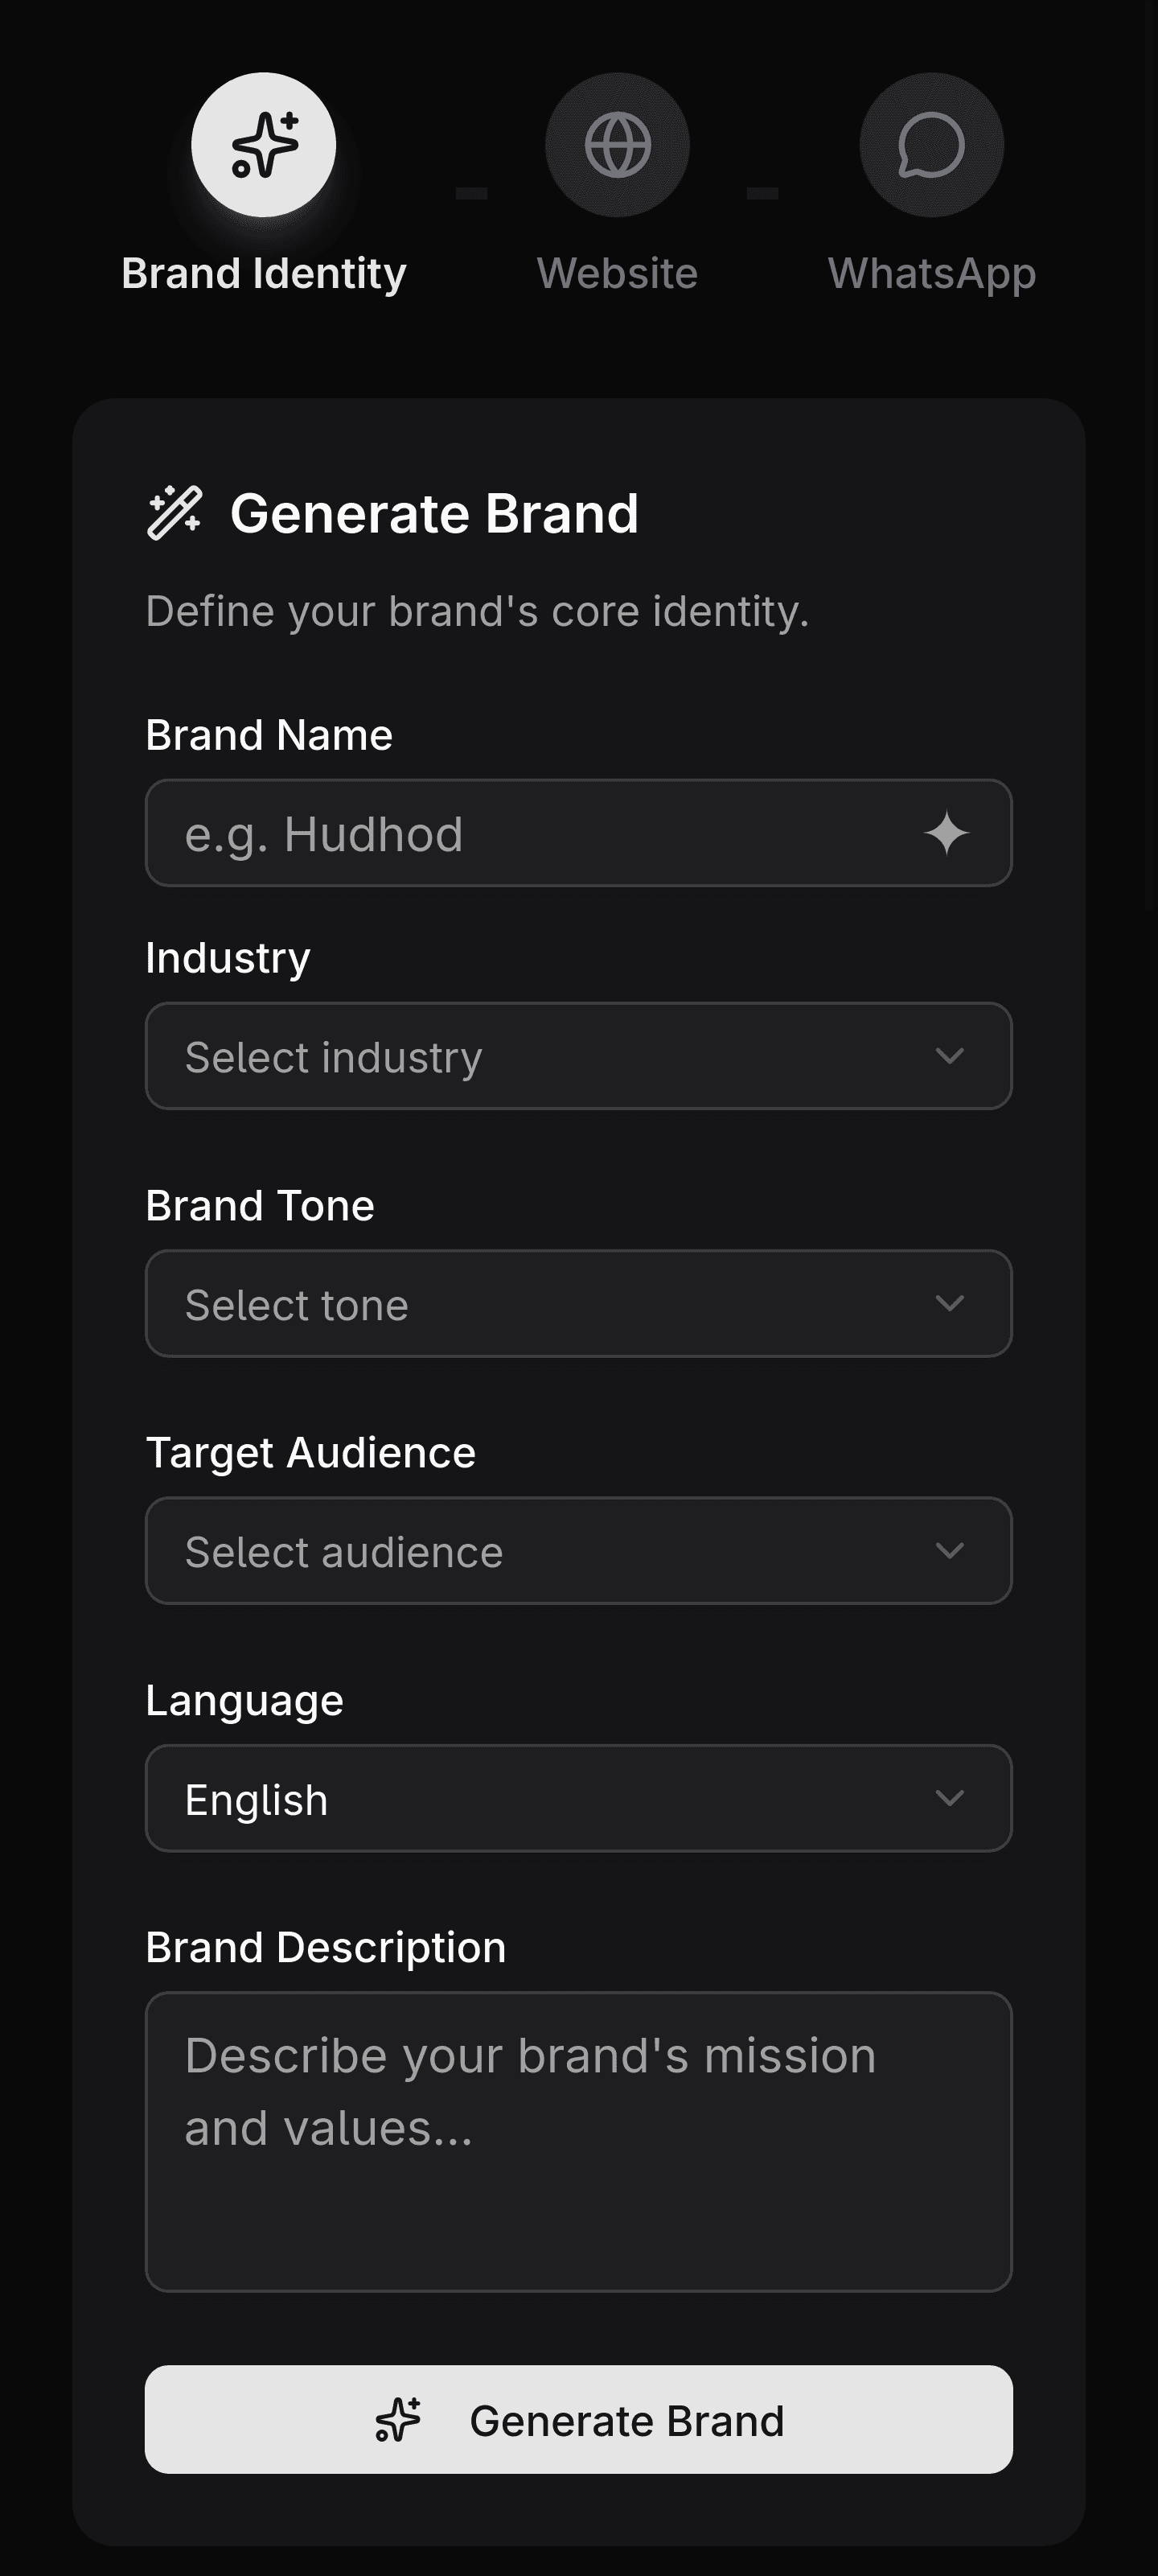The width and height of the screenshot is (1158, 2576).
Task: Click chevron arrow in Language field
Action: click(949, 1798)
